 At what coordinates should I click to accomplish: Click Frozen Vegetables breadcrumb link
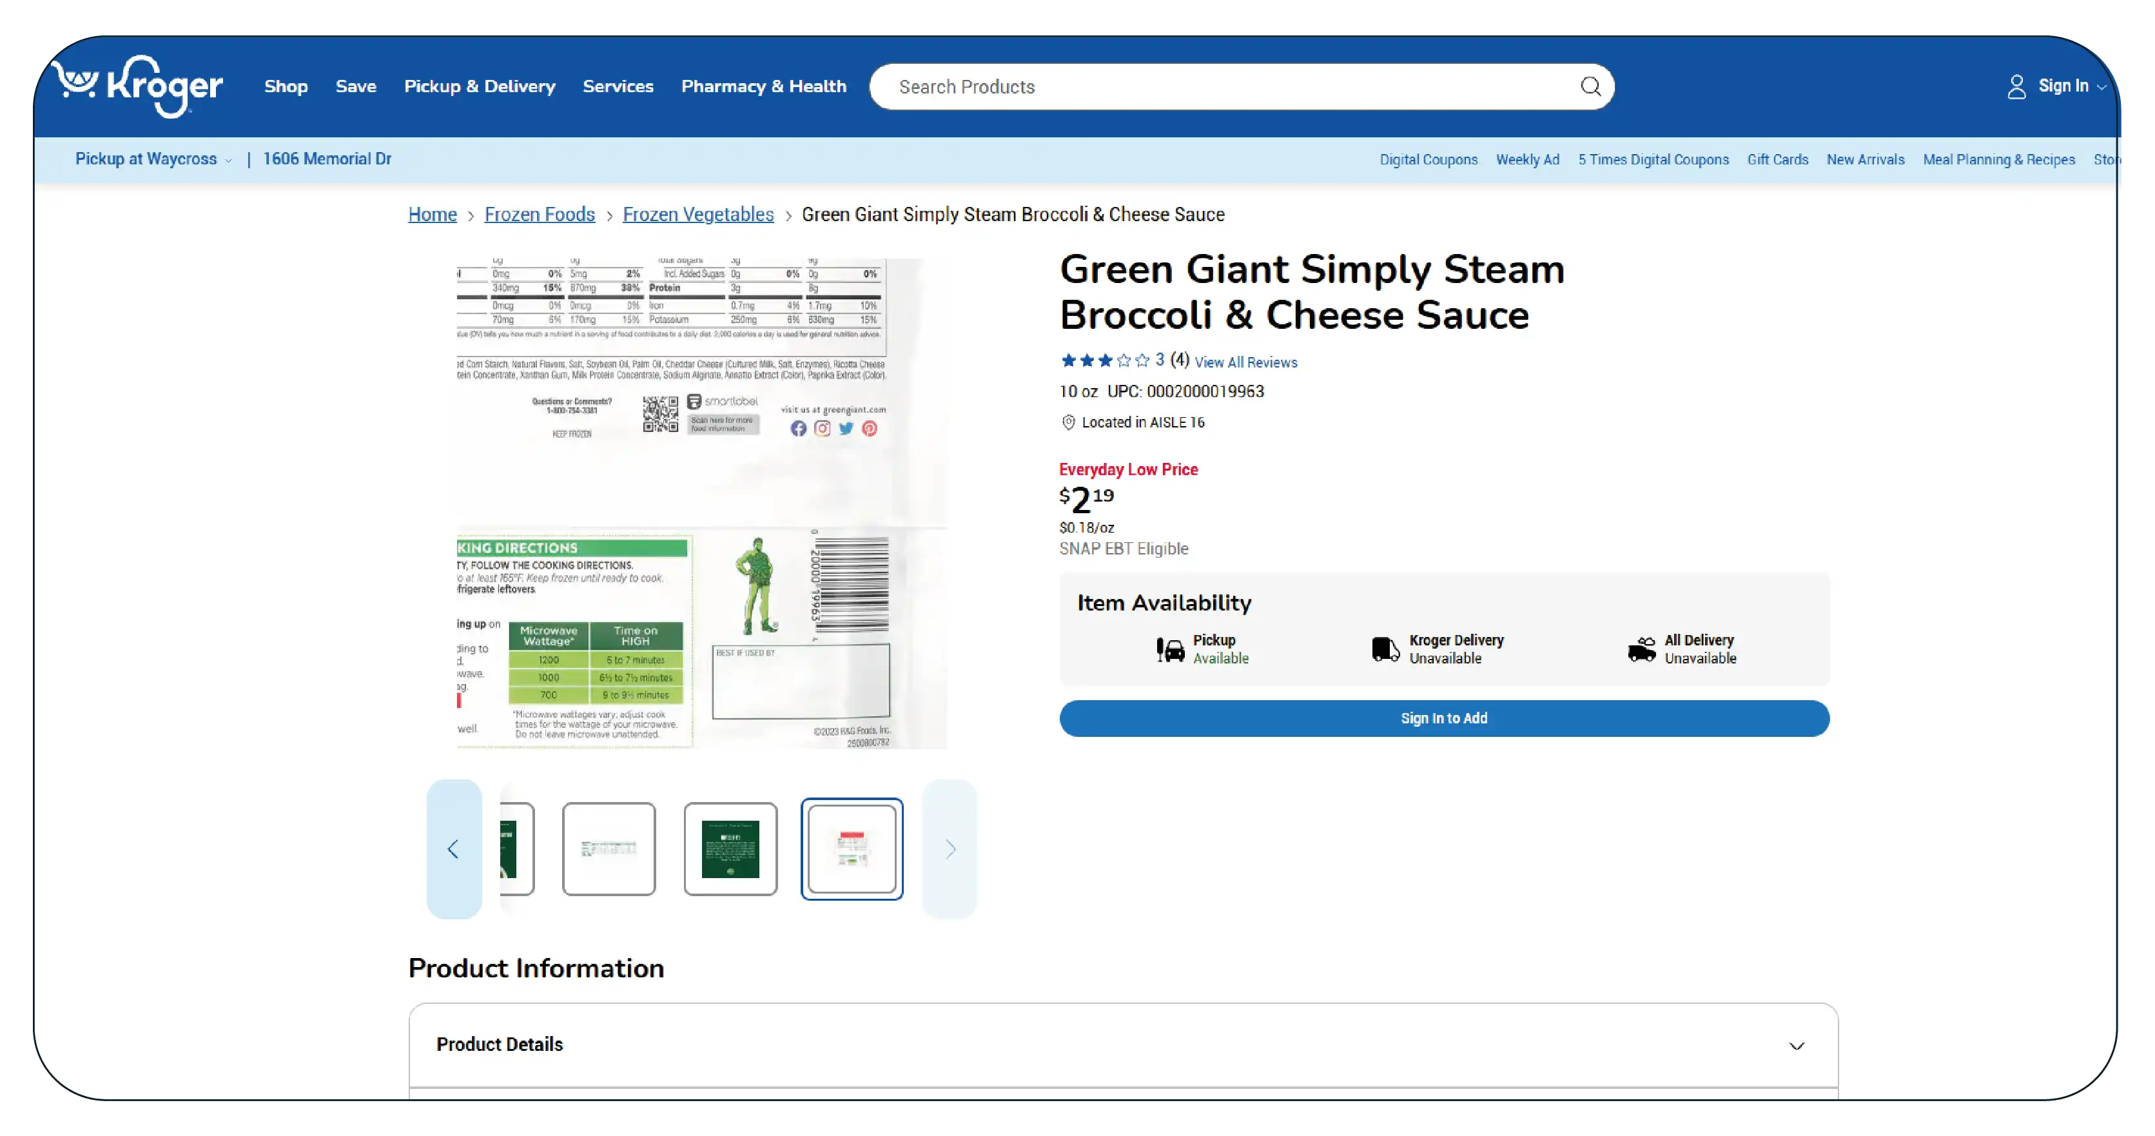click(697, 214)
